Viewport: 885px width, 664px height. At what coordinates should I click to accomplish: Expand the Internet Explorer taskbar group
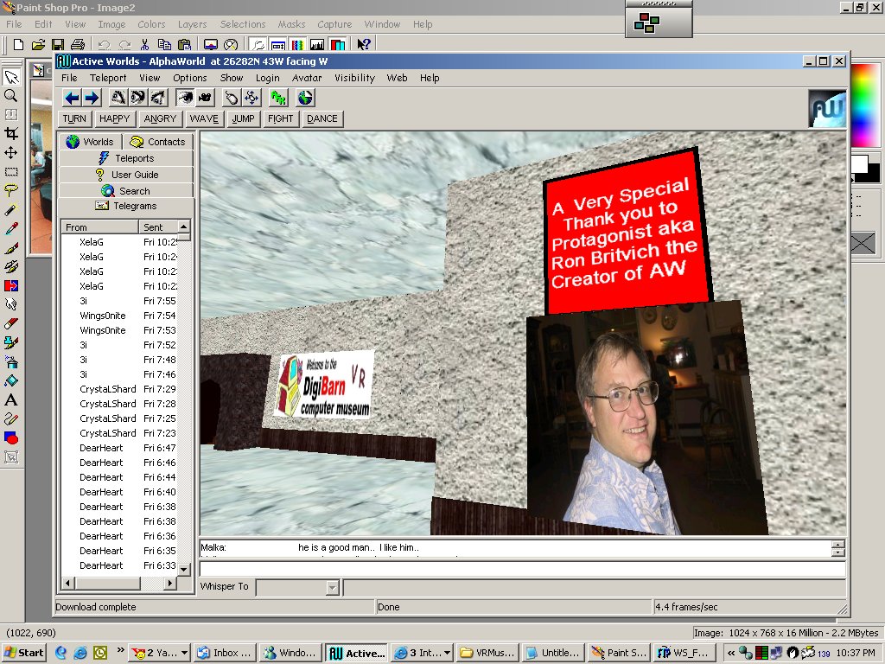click(422, 653)
